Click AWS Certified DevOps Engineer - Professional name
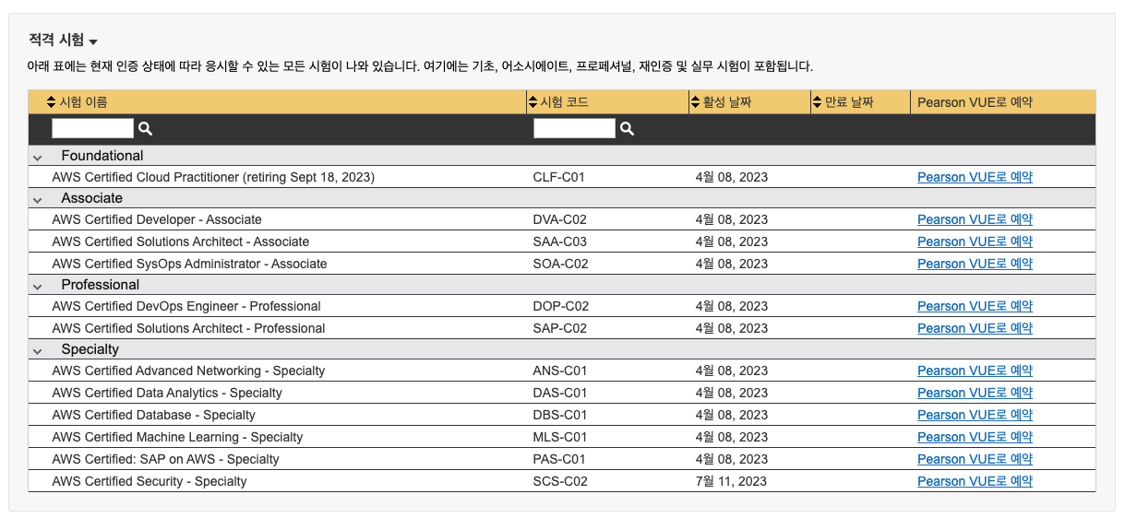The image size is (1125, 518). pos(186,306)
